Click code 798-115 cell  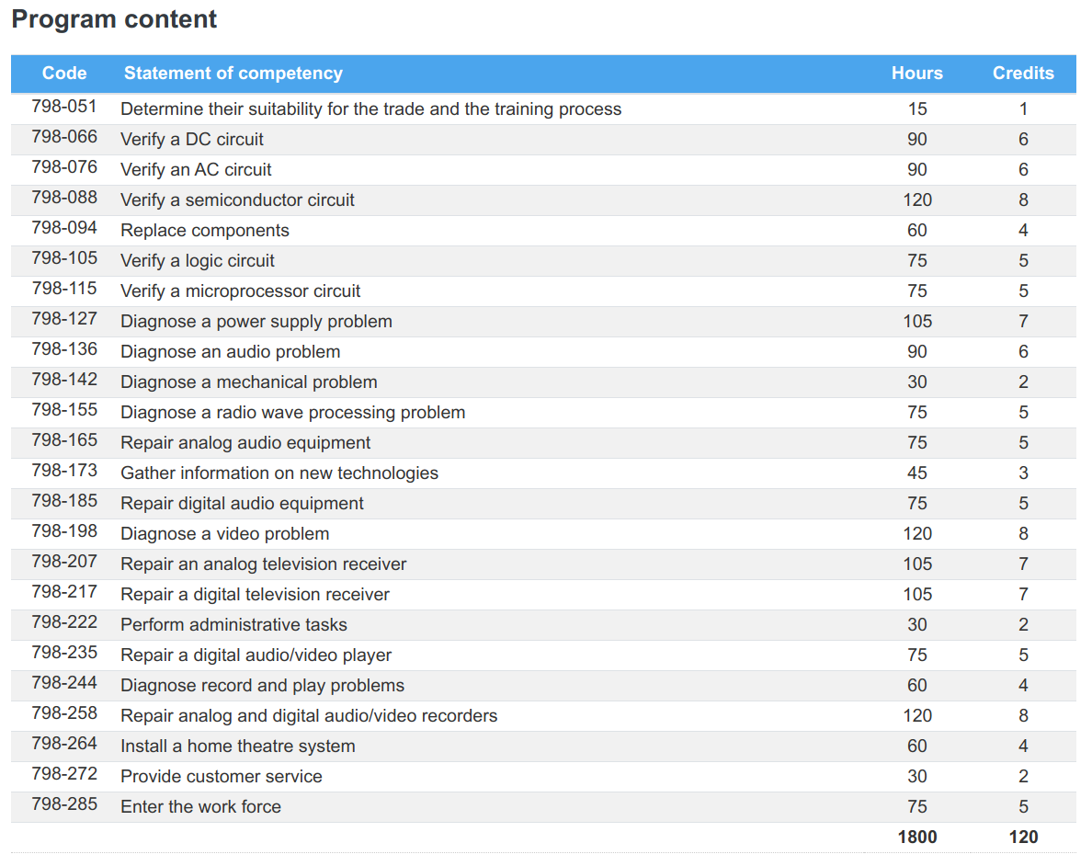tap(64, 289)
